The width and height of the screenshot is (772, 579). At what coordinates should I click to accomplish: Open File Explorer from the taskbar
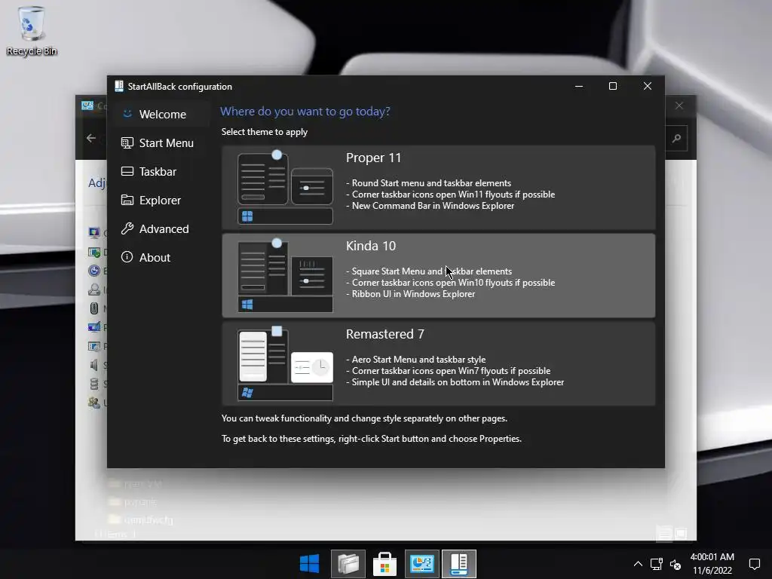(348, 564)
